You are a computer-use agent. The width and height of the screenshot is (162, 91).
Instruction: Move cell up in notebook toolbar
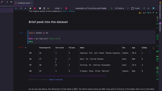(21, 8)
